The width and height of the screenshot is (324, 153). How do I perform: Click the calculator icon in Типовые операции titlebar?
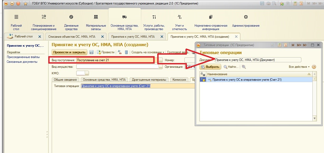pos(279,45)
